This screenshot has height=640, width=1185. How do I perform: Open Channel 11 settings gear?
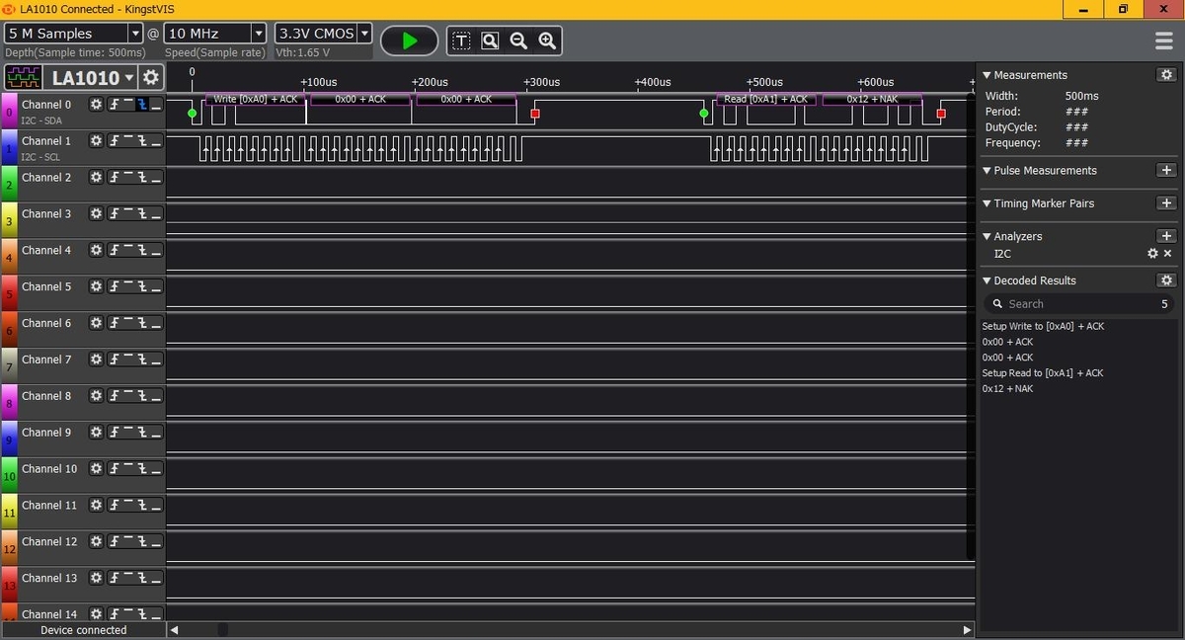pyautogui.click(x=96, y=505)
